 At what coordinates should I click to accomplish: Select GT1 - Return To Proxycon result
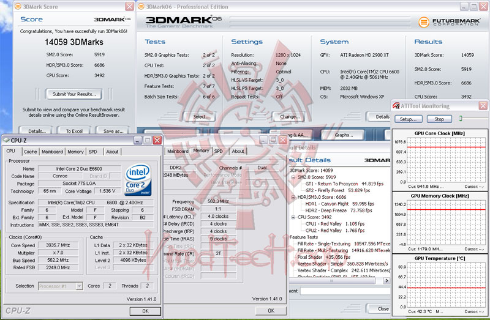click(x=344, y=184)
